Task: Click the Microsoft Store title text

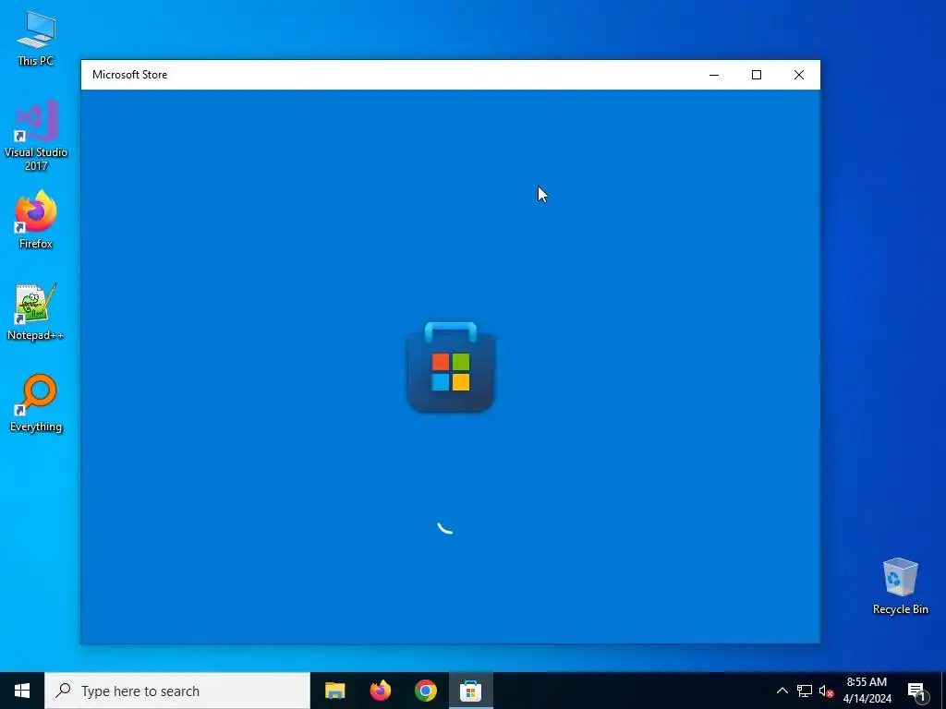Action: [x=129, y=75]
